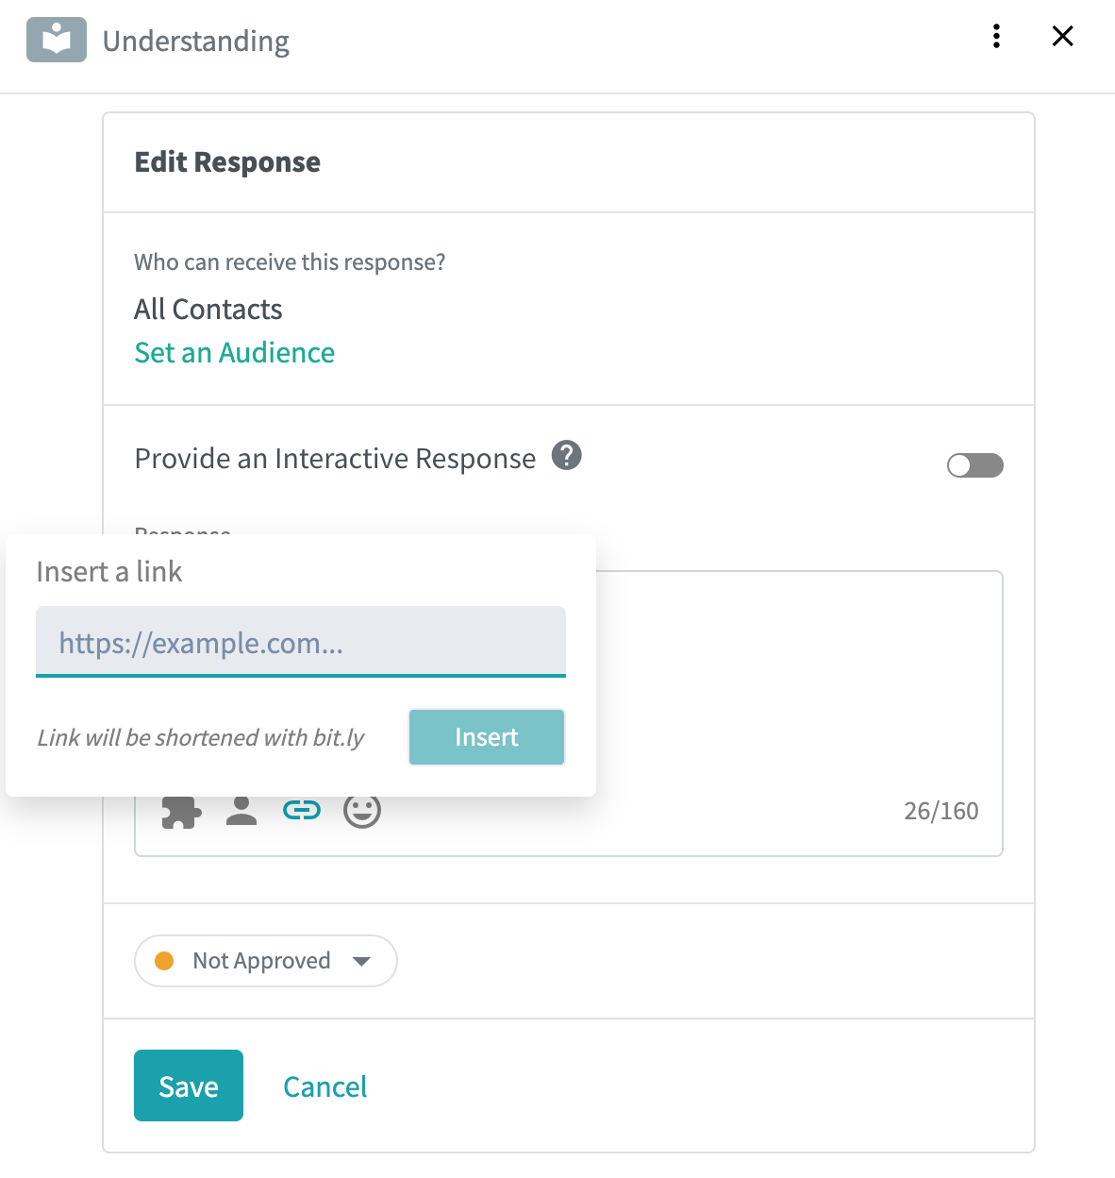This screenshot has height=1178, width=1115.
Task: Click the 26/160 character counter
Action: coord(941,811)
